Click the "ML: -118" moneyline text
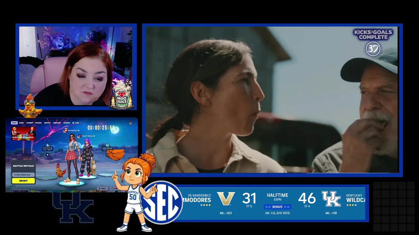This screenshot has width=419, height=235. (x=331, y=213)
